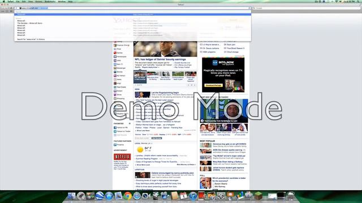Open the Window menu

pos(62,1)
